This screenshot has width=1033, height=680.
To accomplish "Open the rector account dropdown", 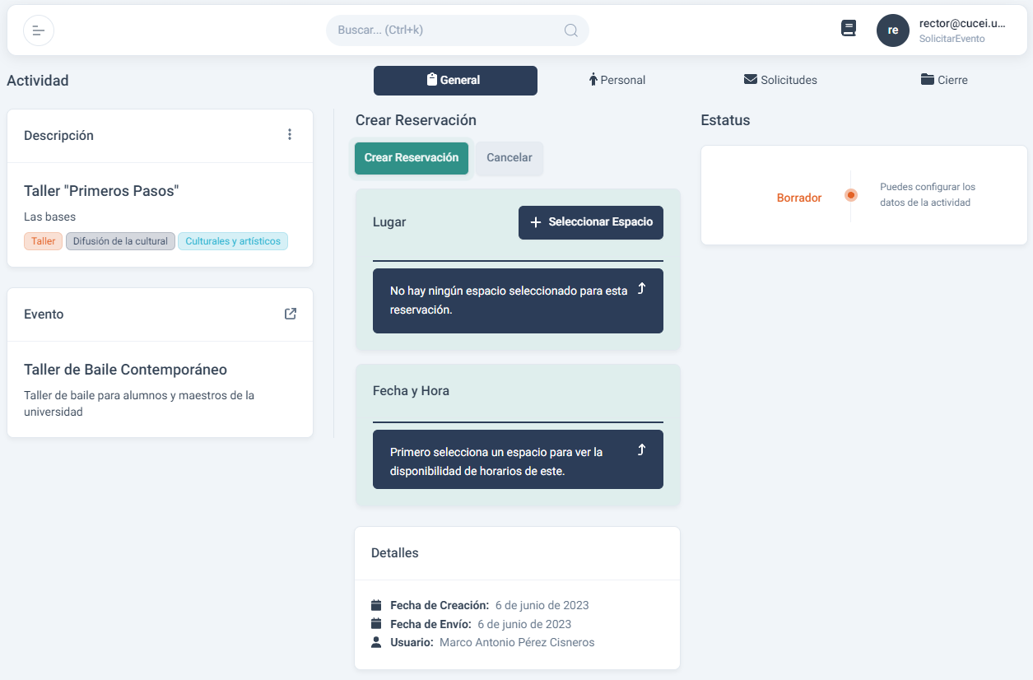I will [x=961, y=30].
